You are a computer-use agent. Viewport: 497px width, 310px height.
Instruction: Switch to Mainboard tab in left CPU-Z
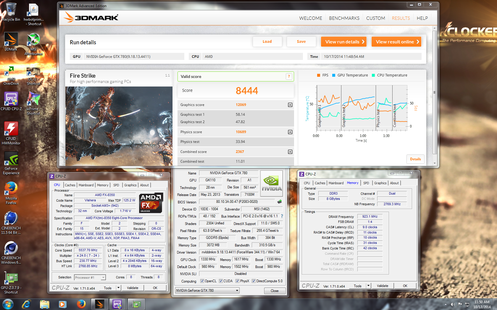(x=86, y=185)
